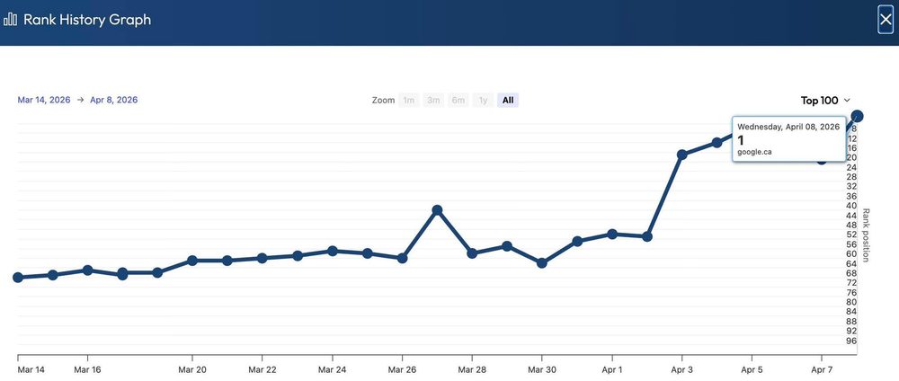
Task: Click the data point above Apr 1 tick
Action: point(612,234)
